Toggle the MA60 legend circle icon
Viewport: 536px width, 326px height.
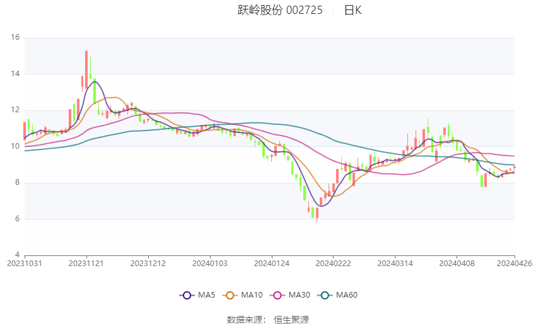[x=325, y=295]
